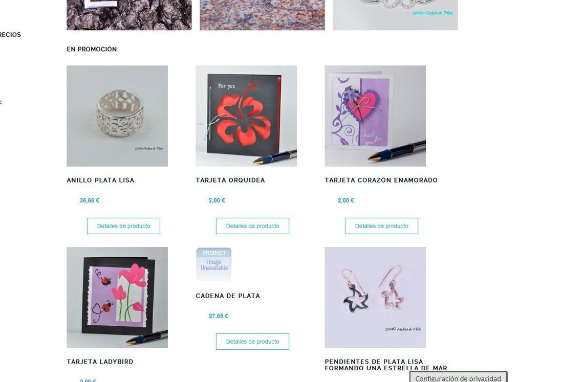The image size is (563, 382).
Task: Open the TARJETA LADYBIRD title link
Action: [100, 362]
